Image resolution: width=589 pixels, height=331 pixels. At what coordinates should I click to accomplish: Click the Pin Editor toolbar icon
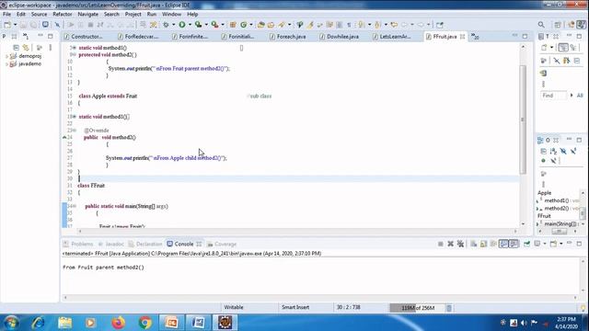[440, 25]
